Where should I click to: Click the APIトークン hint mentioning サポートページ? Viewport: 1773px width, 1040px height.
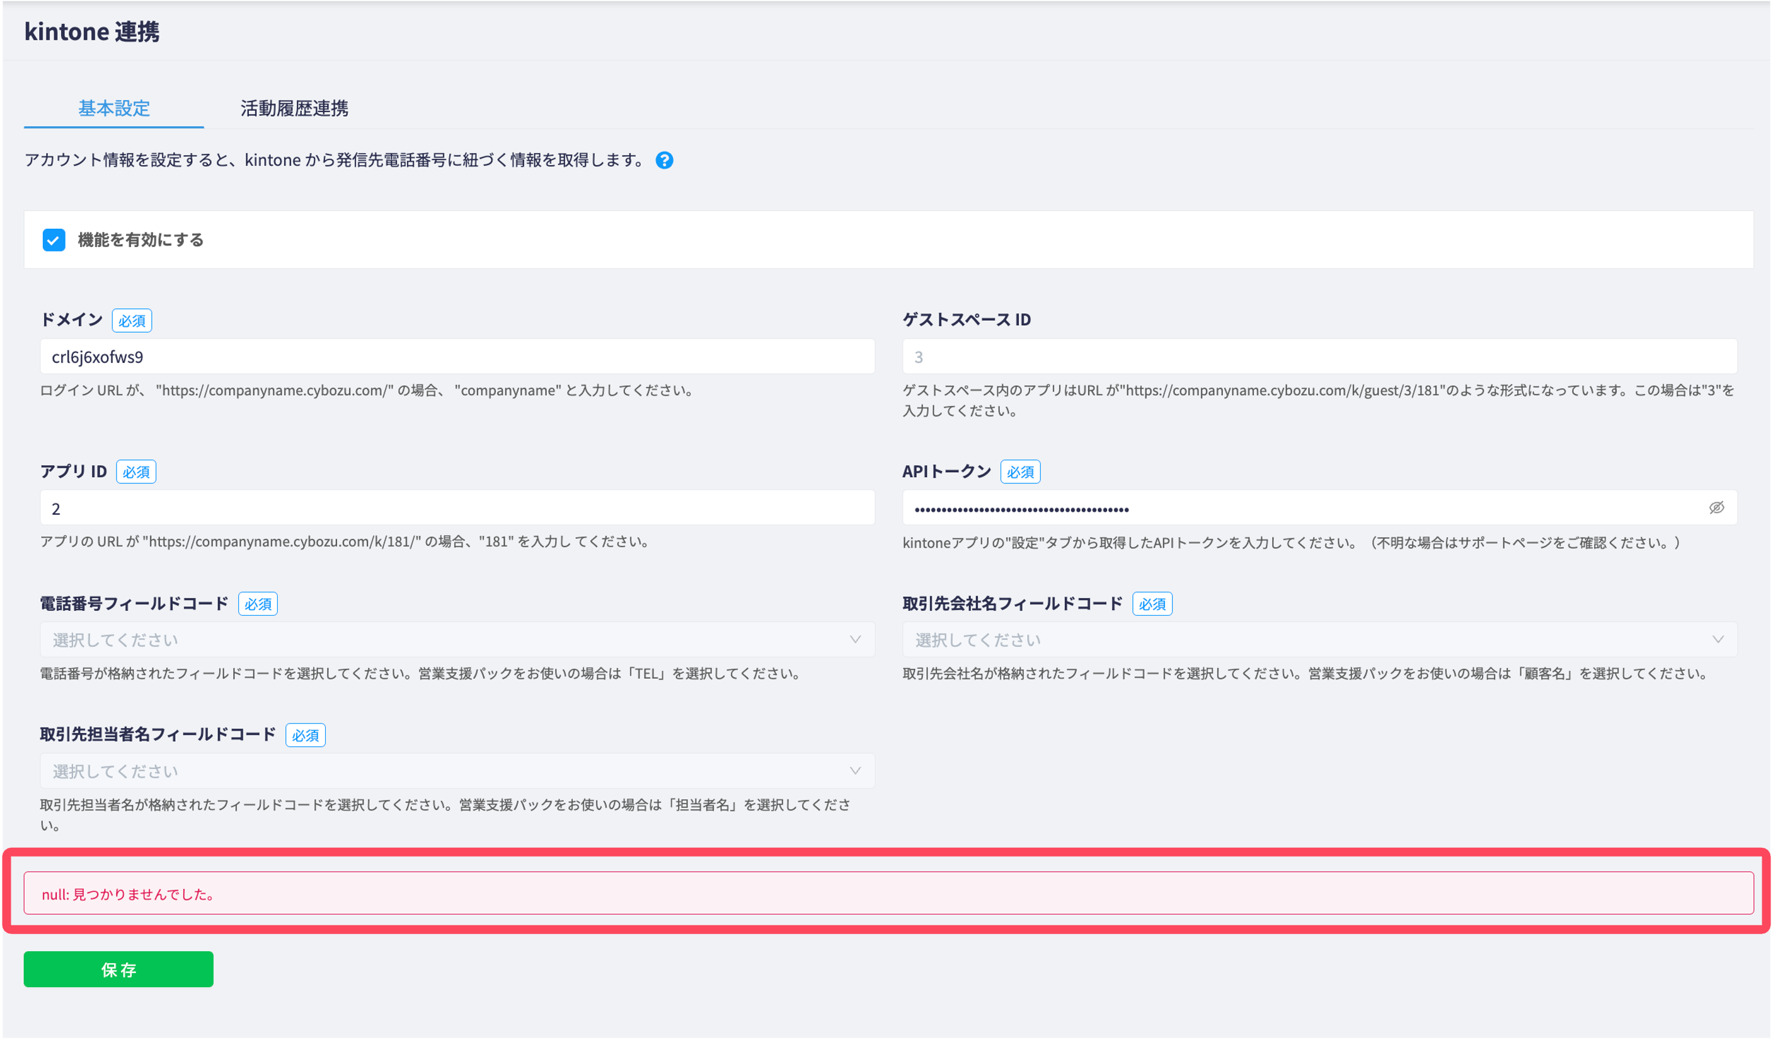tap(1292, 543)
